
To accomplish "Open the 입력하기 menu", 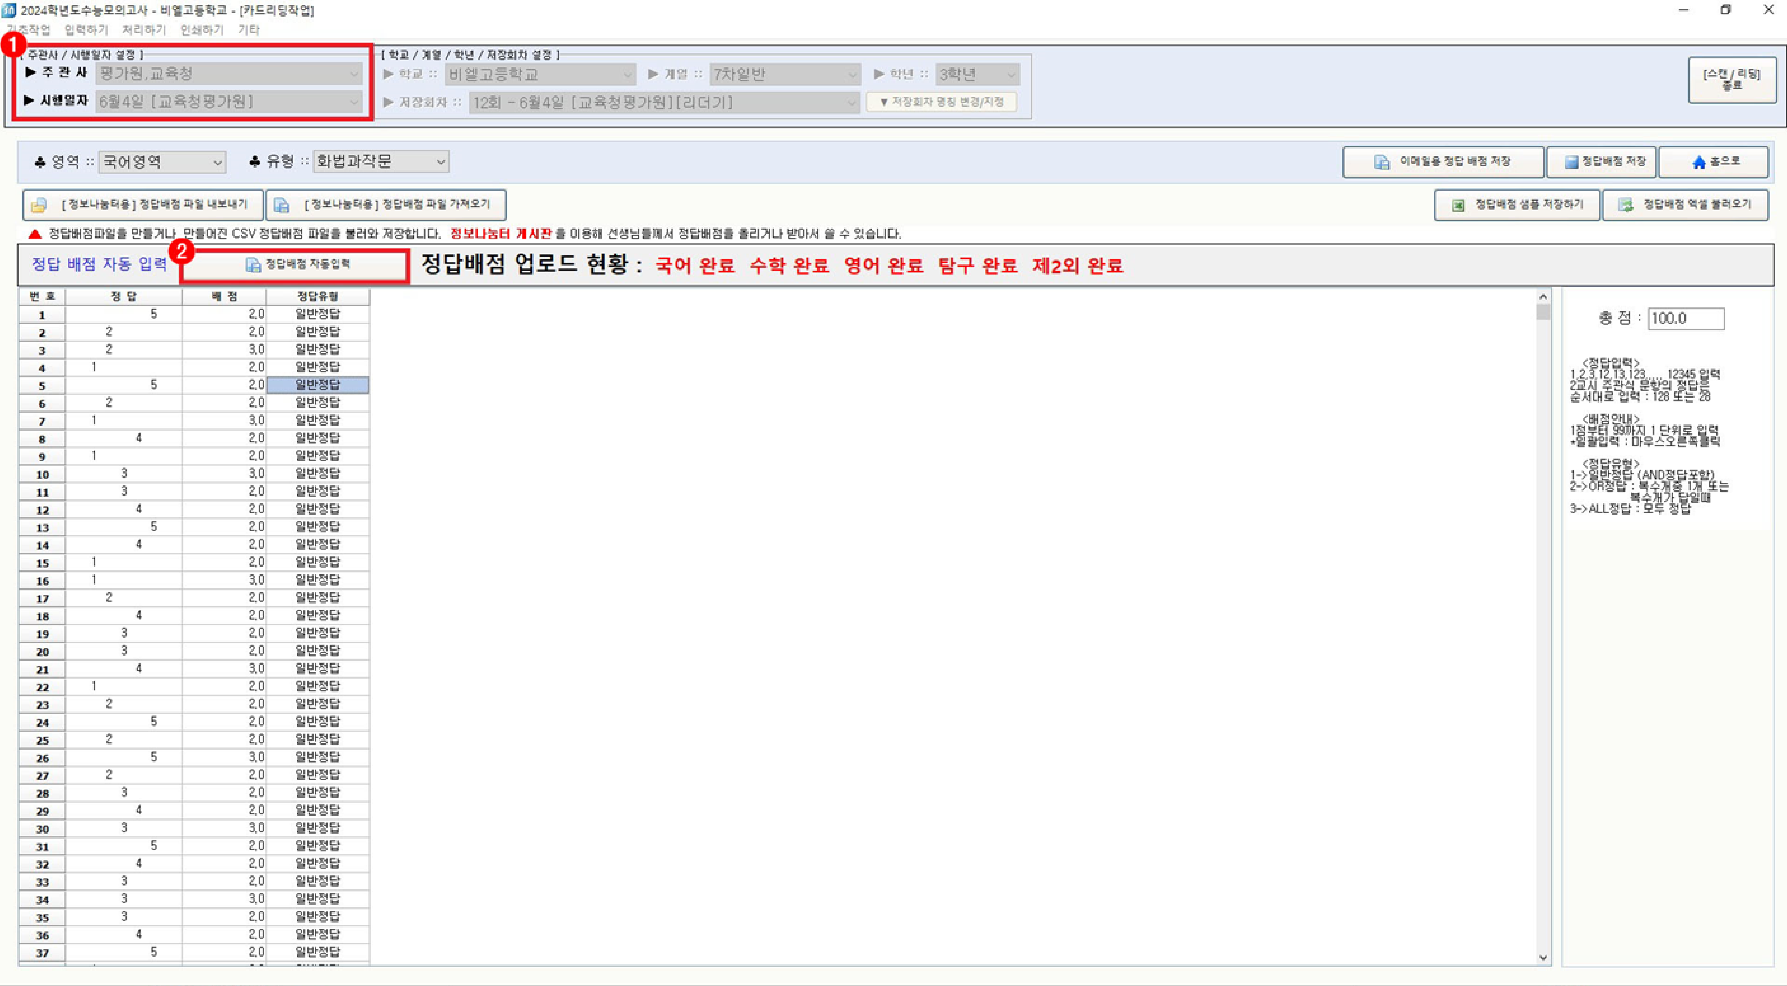I will [x=86, y=30].
